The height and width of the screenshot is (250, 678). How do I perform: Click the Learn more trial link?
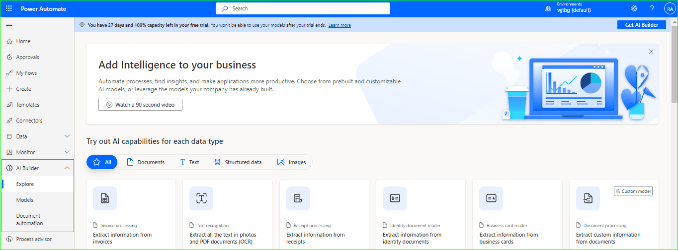pyautogui.click(x=339, y=25)
